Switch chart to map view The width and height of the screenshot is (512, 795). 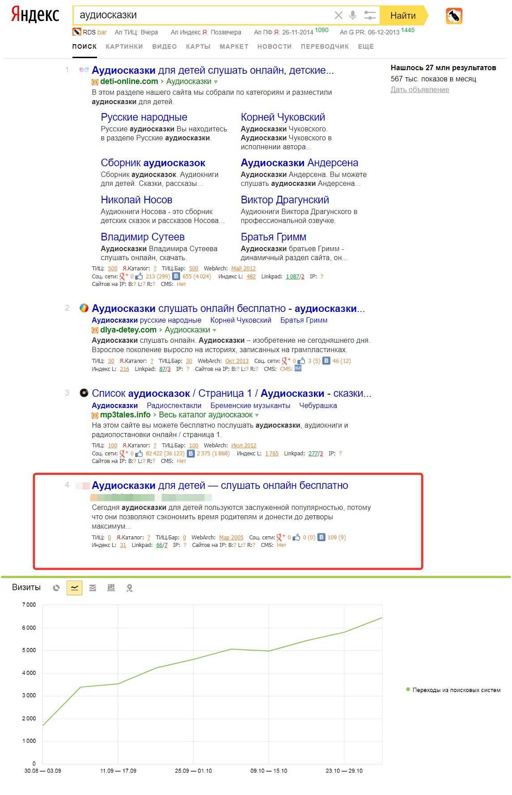130,588
